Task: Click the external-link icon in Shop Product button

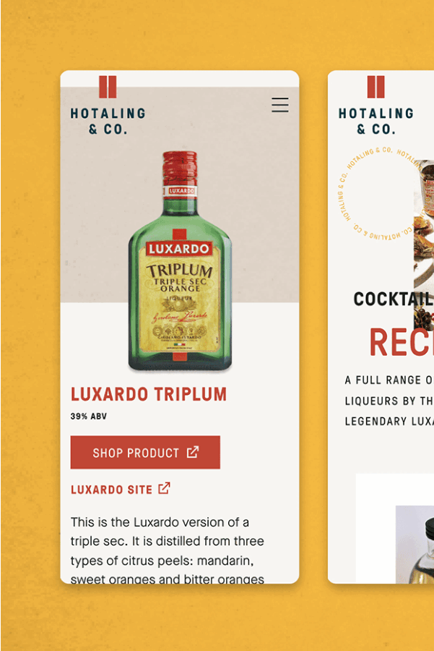Action: point(193,452)
